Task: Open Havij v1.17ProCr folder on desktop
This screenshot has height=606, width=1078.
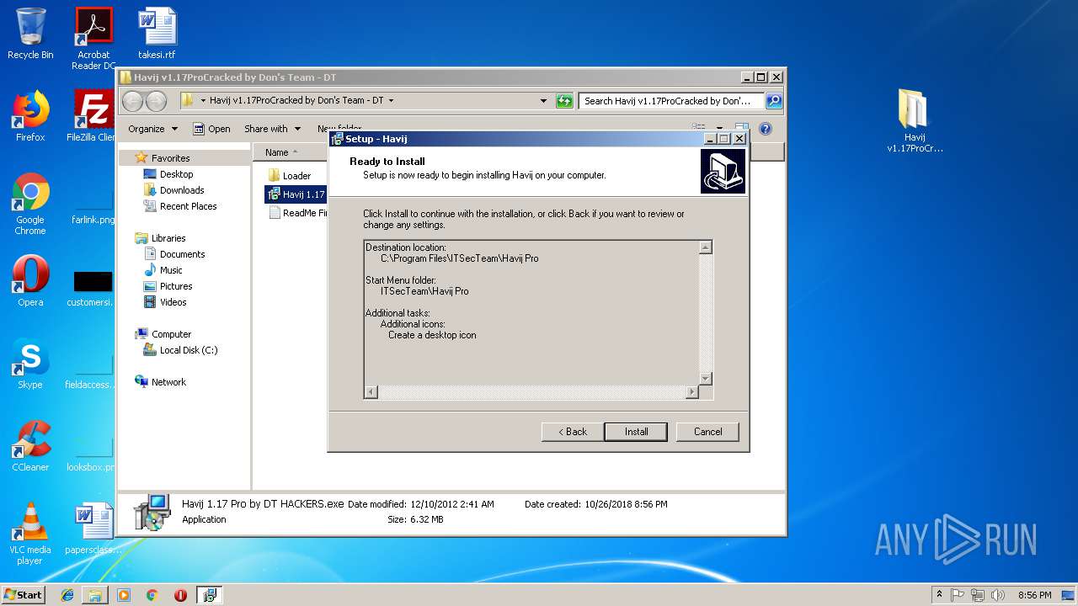Action: [915, 121]
